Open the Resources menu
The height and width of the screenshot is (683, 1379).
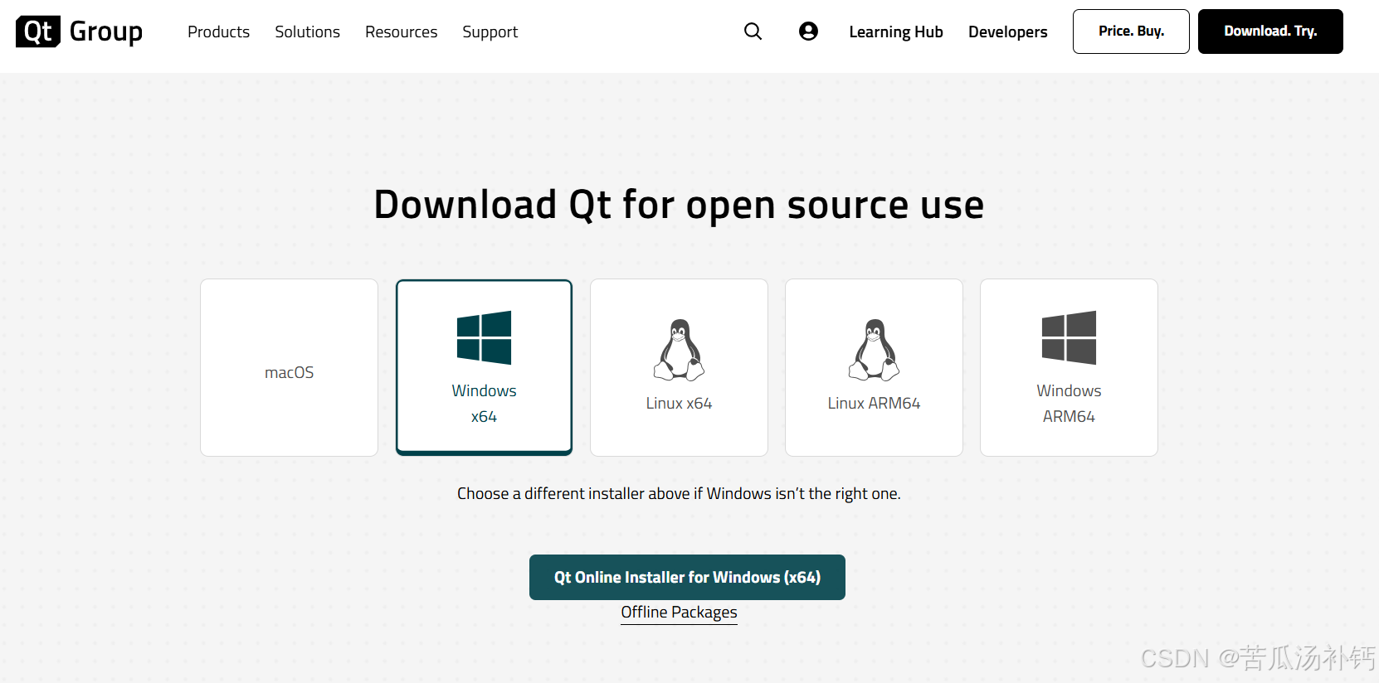[401, 31]
